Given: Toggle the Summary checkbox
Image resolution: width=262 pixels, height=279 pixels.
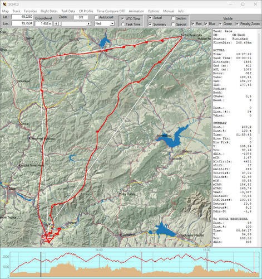Looking at the screenshot, I should [x=150, y=25].
